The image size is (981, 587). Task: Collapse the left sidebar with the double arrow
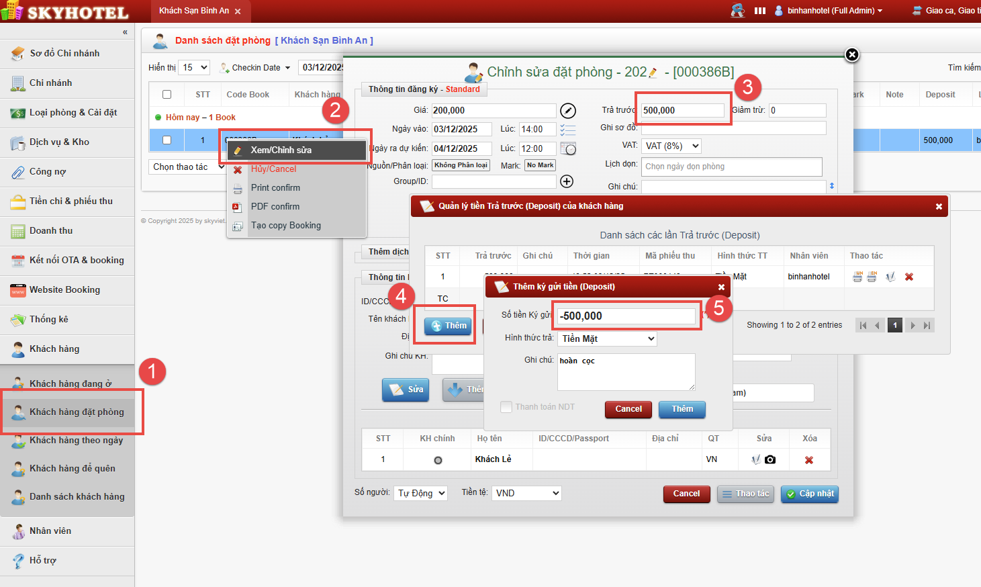[x=125, y=32]
